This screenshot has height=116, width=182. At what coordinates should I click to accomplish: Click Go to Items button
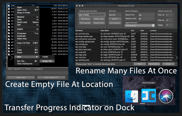154,64
